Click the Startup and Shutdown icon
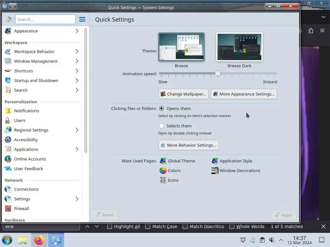 point(8,80)
